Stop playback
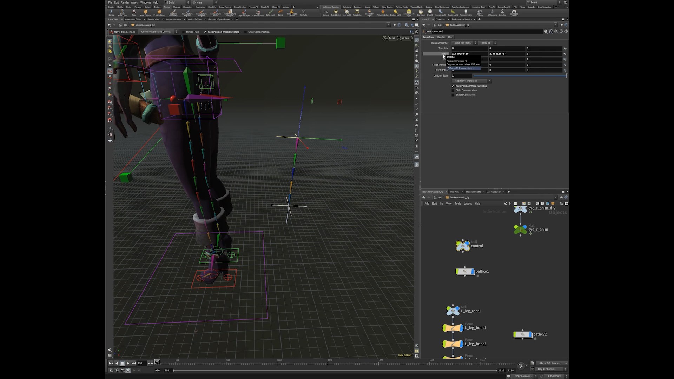The image size is (674, 379). (122, 363)
